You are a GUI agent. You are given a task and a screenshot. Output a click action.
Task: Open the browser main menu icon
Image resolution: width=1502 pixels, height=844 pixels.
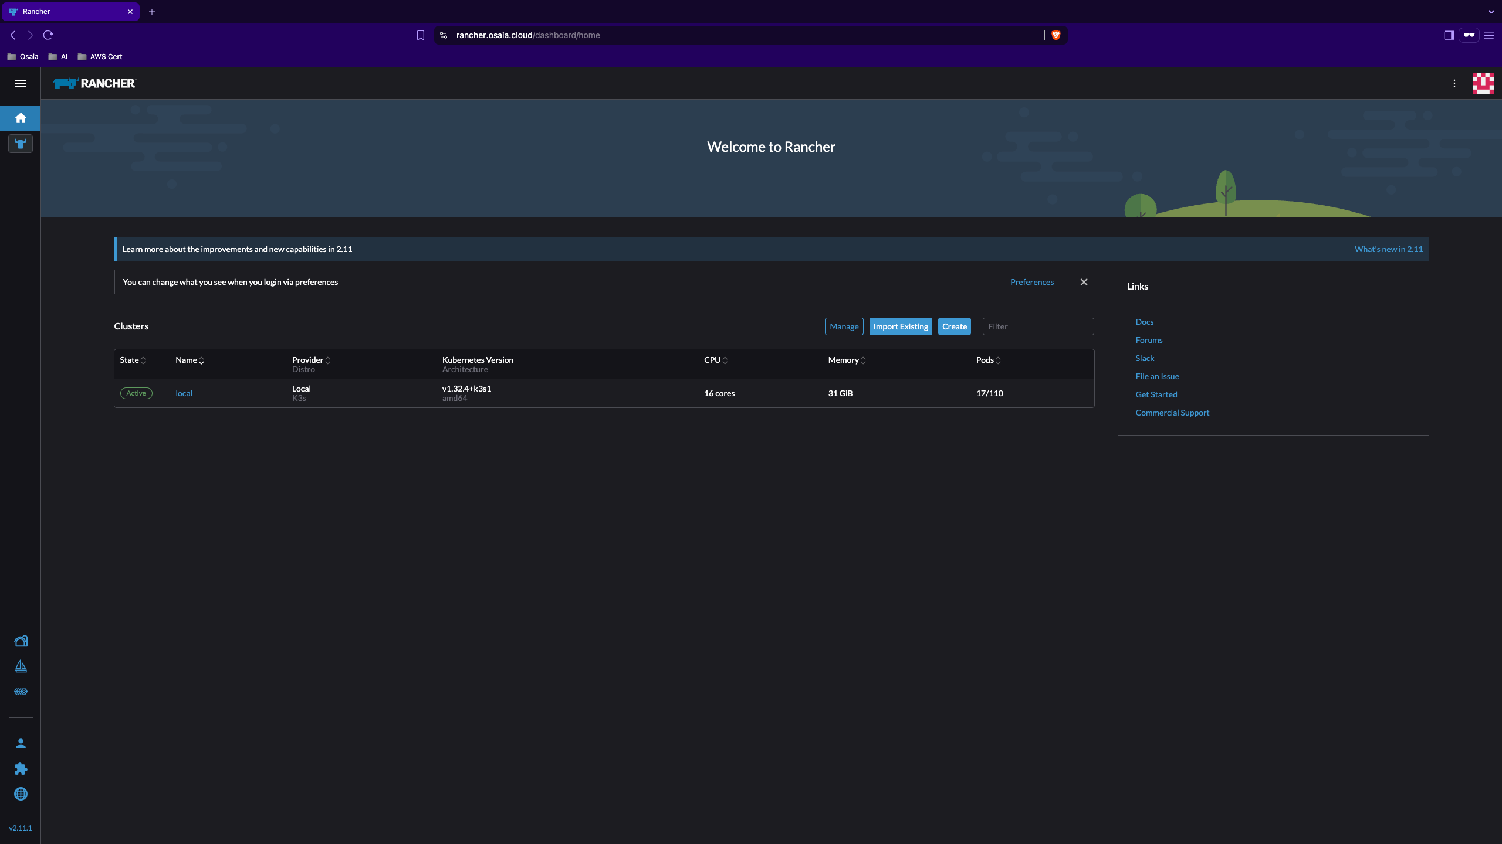1489,35
